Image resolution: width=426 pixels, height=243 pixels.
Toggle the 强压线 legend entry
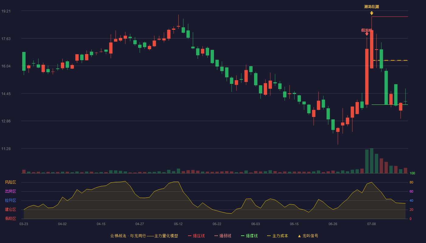(196, 236)
